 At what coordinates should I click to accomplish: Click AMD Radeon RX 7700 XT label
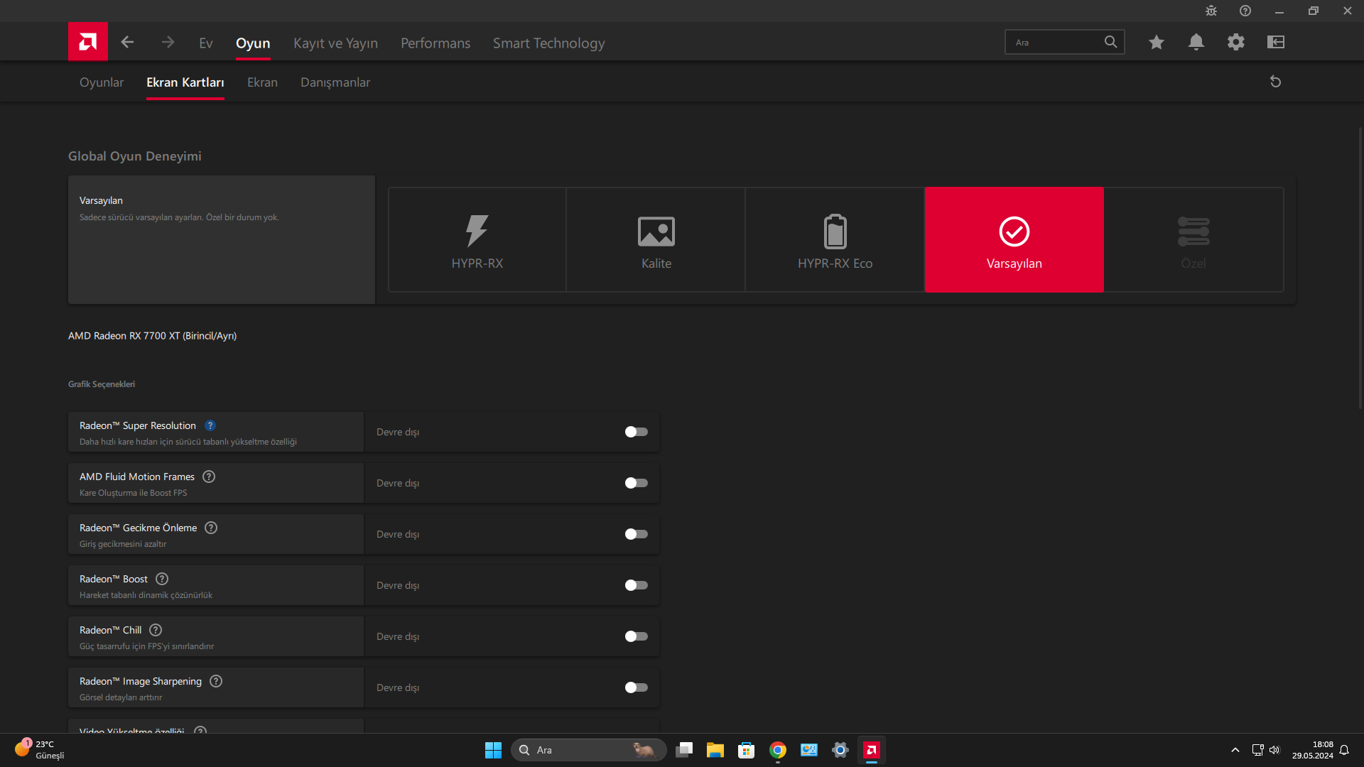click(x=152, y=336)
